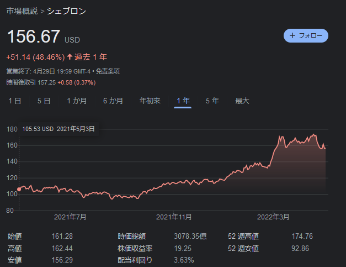Image resolution: width=346 pixels, height=267 pixels.
Task: Open the 市場概説 breadcrumb link
Action: [x=22, y=11]
